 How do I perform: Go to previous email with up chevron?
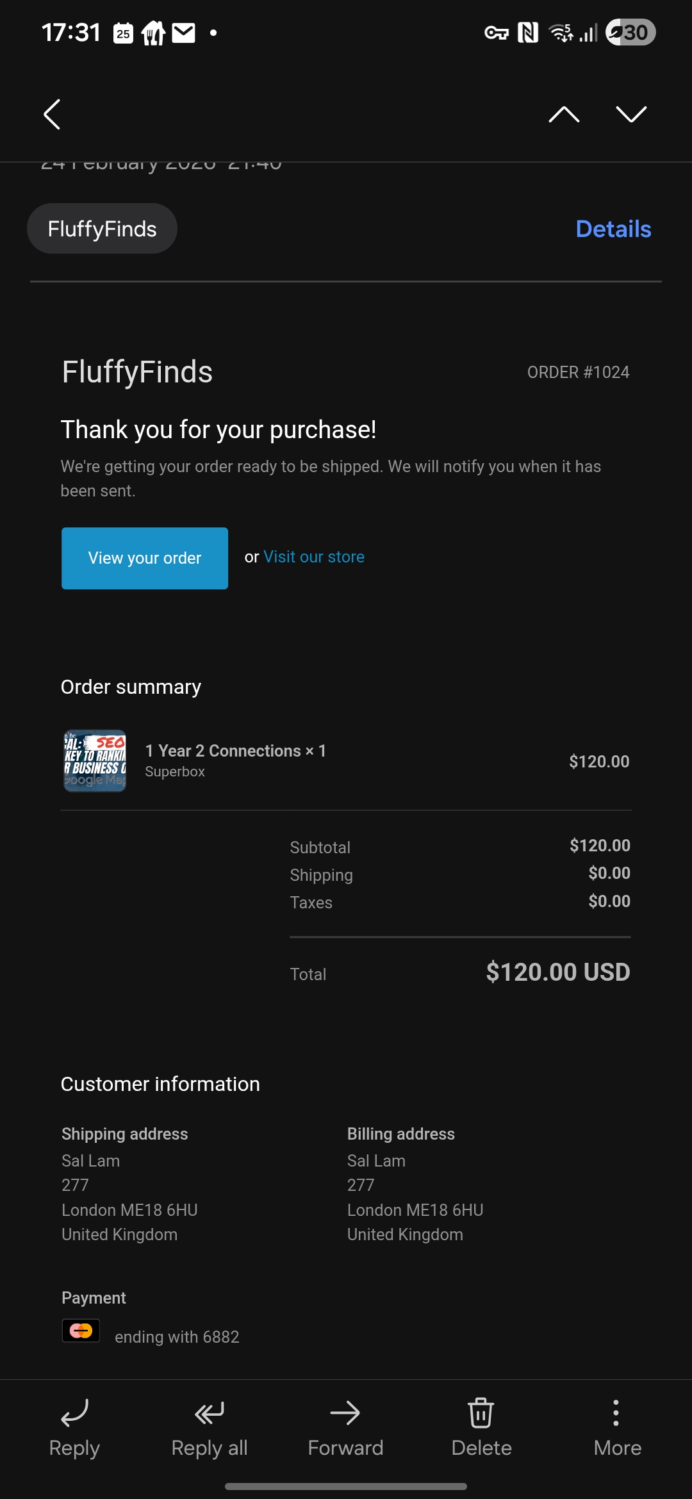564,114
